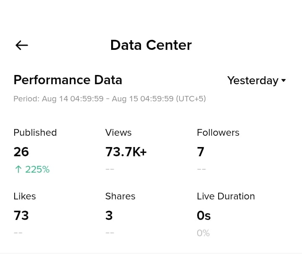Click the dropdown caret beside Yesterday
The image size is (302, 266).
click(283, 80)
